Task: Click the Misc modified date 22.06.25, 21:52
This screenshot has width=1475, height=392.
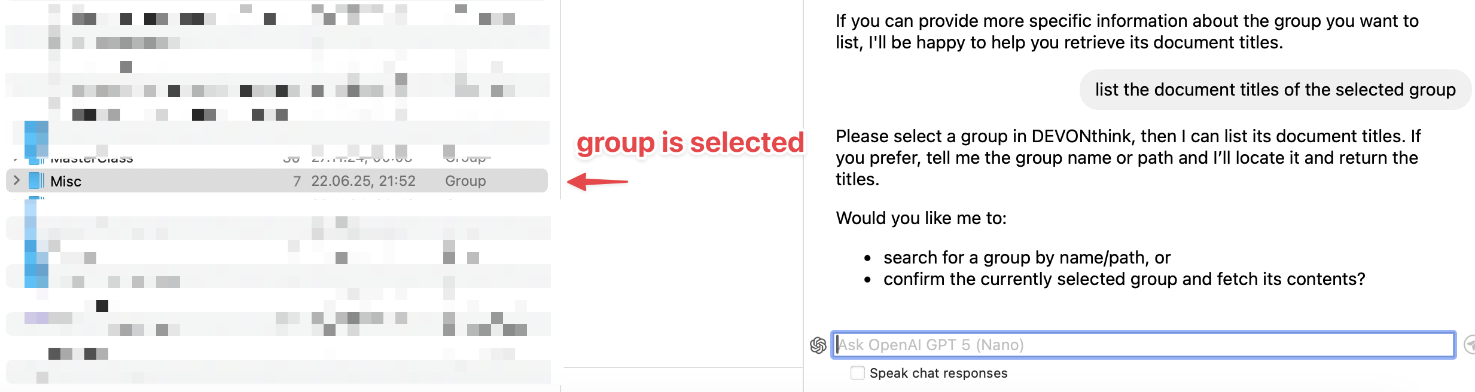Action: 363,181
